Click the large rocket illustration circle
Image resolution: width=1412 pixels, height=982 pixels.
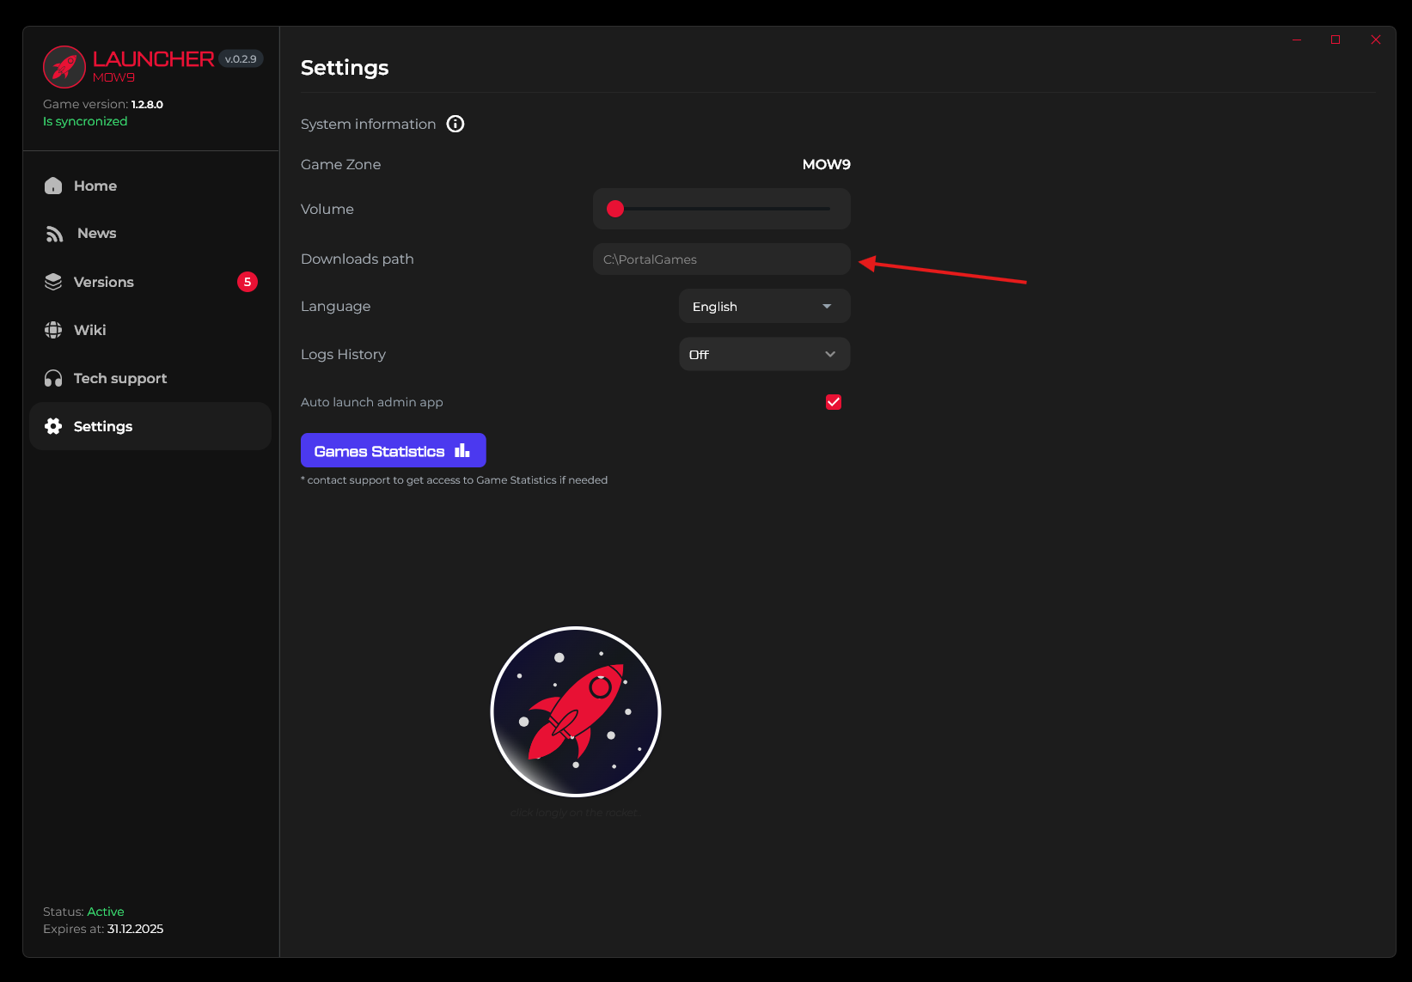(576, 711)
